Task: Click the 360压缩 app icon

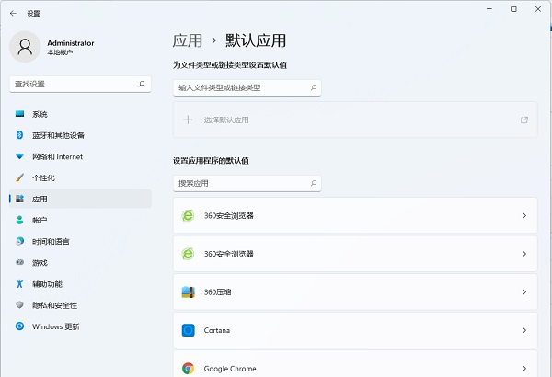Action: 188,291
